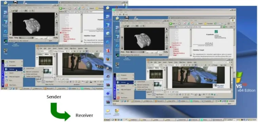Select hand tool in Sender 3D viewer
258x122 pixels.
tap(57, 17)
